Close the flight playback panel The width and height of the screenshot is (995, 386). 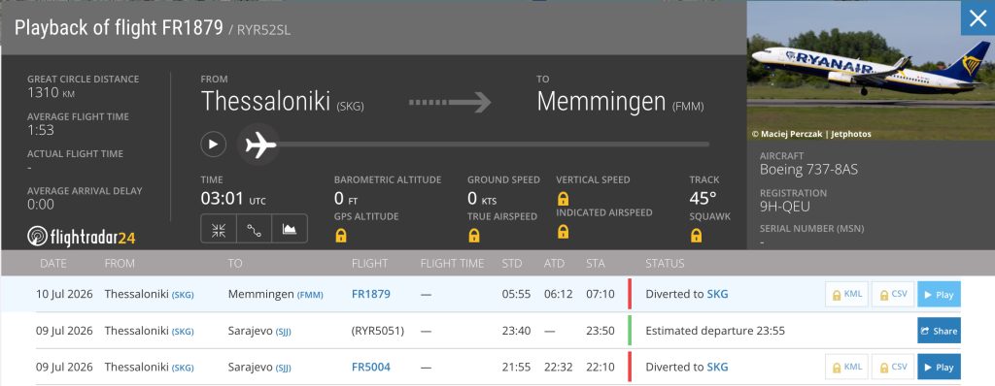(x=978, y=18)
